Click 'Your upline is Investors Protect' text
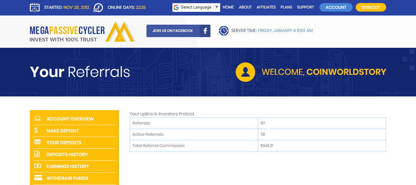The width and height of the screenshot is (416, 185). [162, 114]
